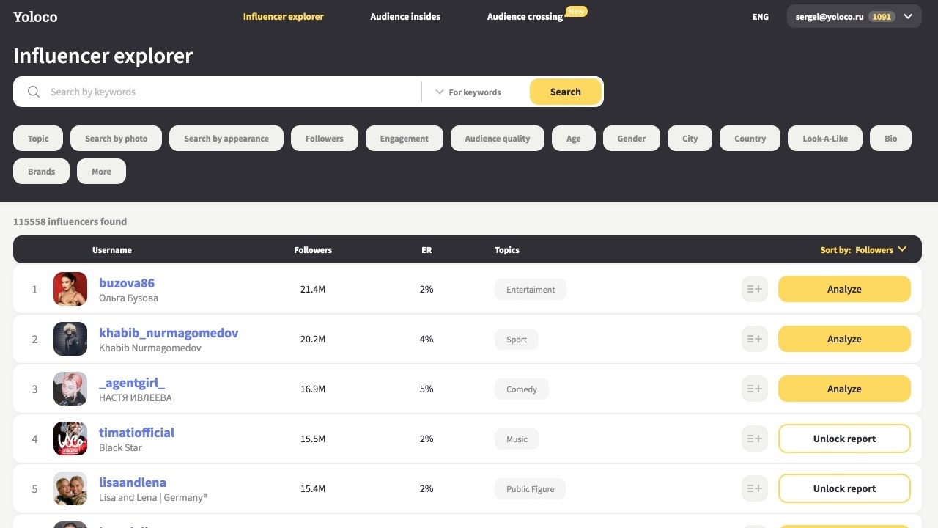Open the City filter

tap(690, 139)
